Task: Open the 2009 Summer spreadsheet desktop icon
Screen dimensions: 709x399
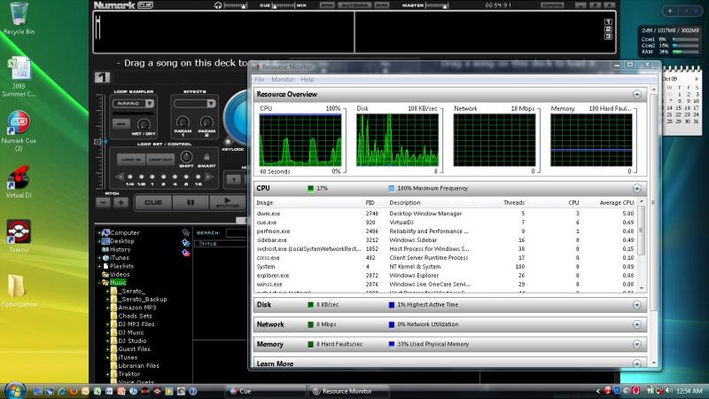Action: coord(19,77)
